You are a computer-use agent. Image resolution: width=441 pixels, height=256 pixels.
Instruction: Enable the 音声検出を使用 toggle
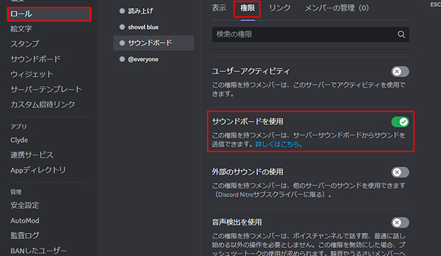tap(400, 223)
